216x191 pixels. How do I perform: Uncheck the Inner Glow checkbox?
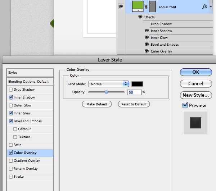coord(11,113)
